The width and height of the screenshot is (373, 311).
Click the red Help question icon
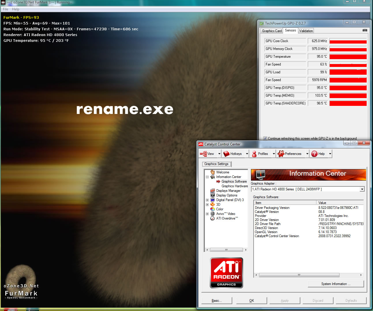314,154
